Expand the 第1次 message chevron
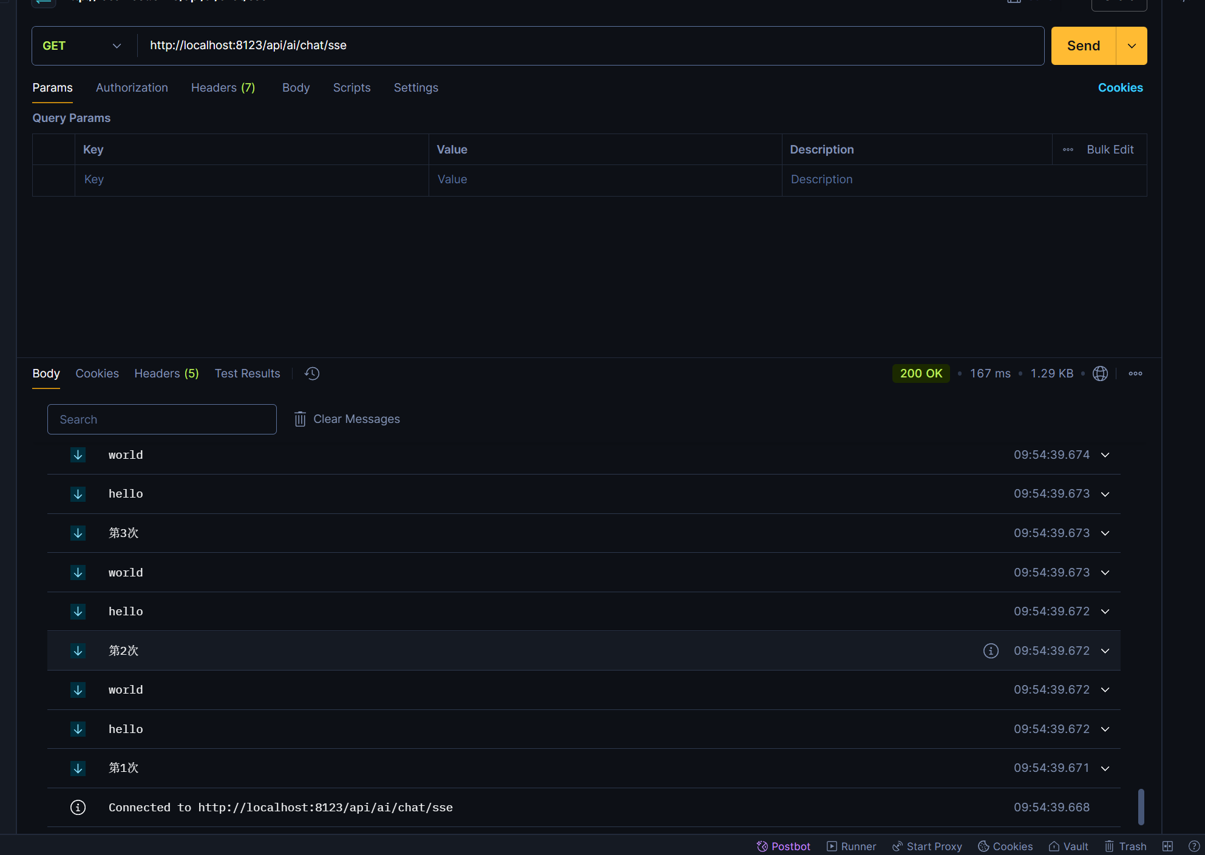 click(x=1105, y=768)
